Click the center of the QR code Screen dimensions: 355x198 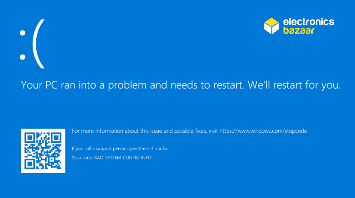[x=43, y=151]
